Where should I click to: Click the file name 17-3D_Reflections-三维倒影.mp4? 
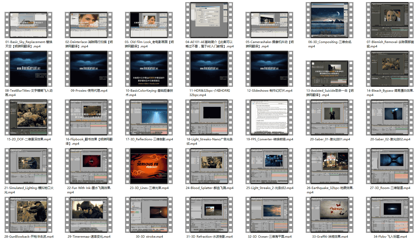[149, 139]
